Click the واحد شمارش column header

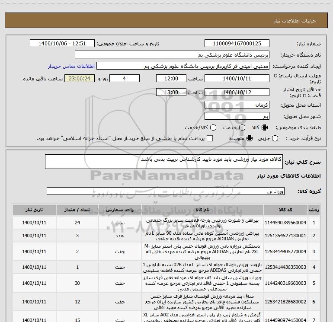120,210
